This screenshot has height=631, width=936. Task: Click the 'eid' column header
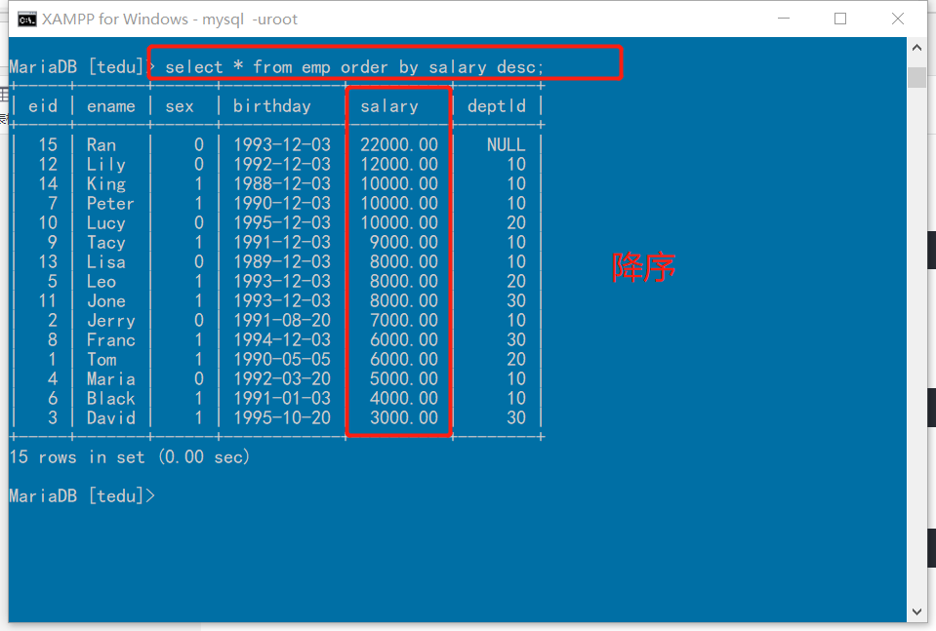43,106
